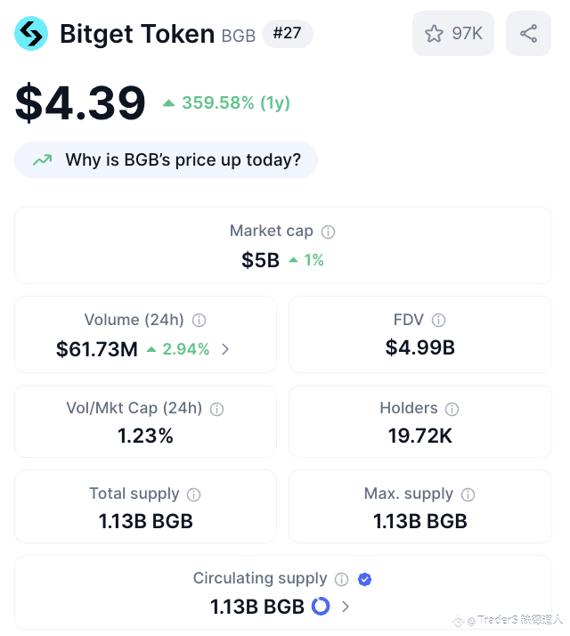Click the #27 rank badge
The width and height of the screenshot is (570, 636).
287,34
